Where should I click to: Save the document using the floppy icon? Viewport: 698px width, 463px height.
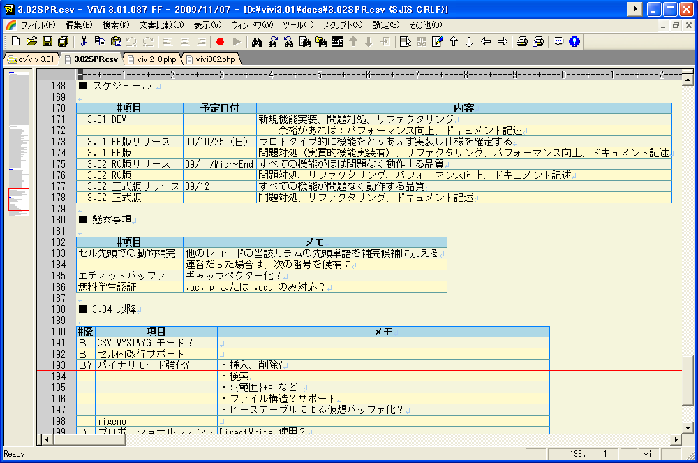coord(47,41)
